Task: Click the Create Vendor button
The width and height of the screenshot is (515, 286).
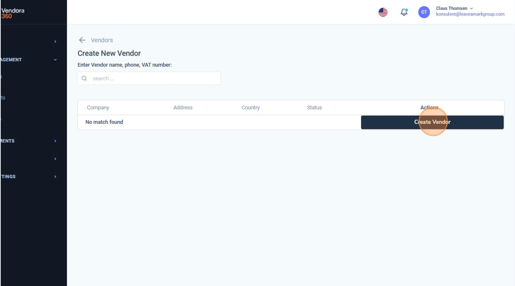Action: pyautogui.click(x=432, y=122)
